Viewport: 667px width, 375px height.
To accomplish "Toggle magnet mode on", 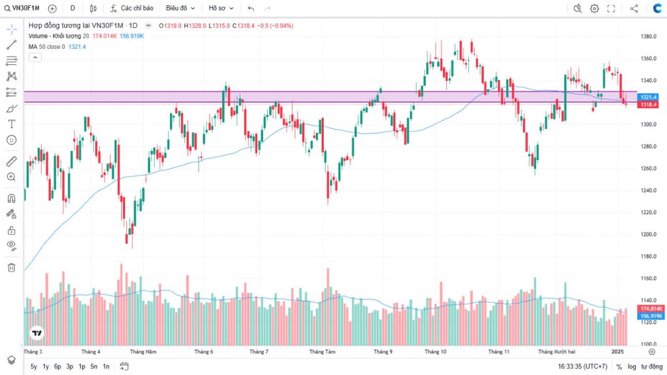I will click(11, 198).
